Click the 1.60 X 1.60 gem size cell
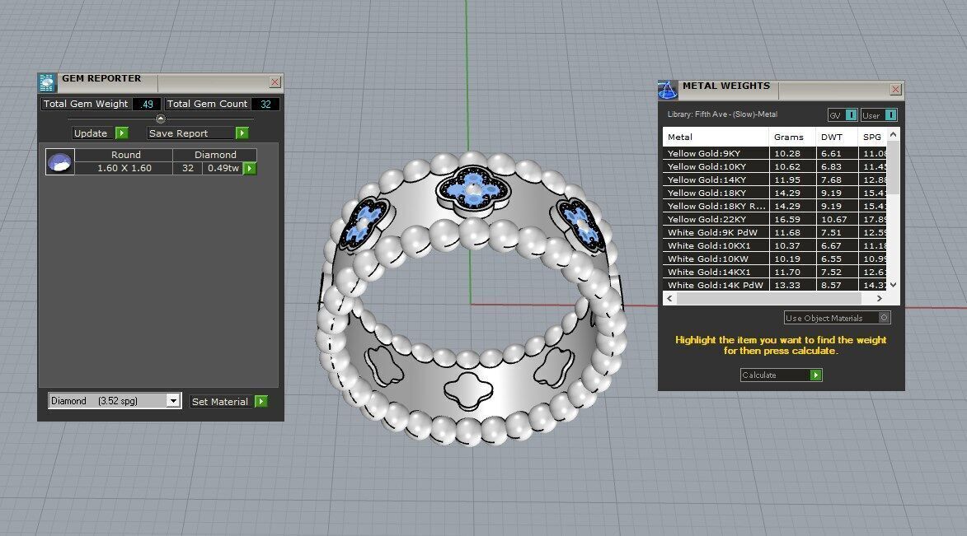Image resolution: width=967 pixels, height=536 pixels. [x=124, y=168]
